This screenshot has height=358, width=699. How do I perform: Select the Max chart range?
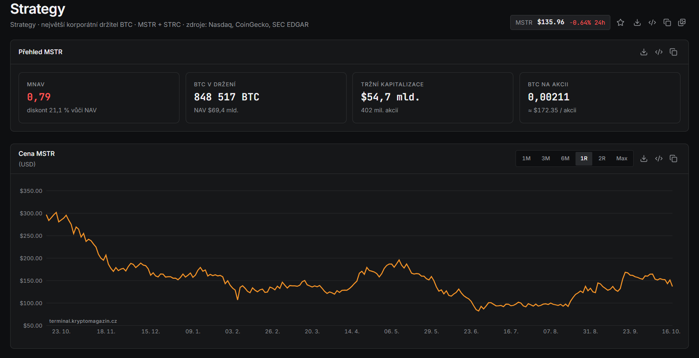(622, 159)
